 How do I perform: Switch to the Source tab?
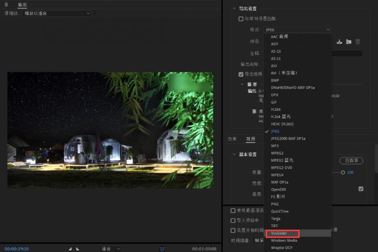[x=6, y=4]
